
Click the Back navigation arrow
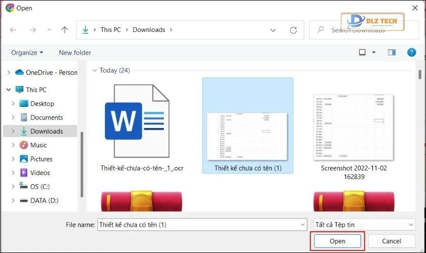point(13,30)
